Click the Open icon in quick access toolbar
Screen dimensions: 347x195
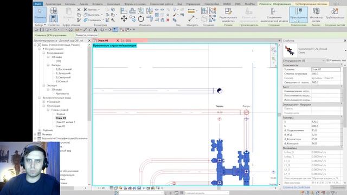pyautogui.click(x=36, y=30)
